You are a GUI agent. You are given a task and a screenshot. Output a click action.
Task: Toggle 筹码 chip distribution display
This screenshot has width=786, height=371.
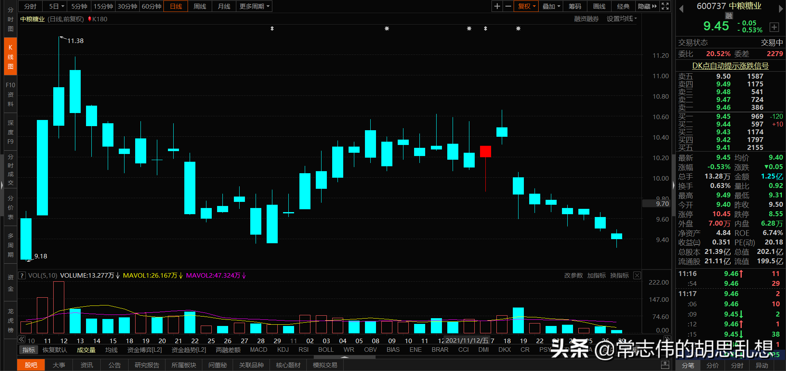[575, 6]
